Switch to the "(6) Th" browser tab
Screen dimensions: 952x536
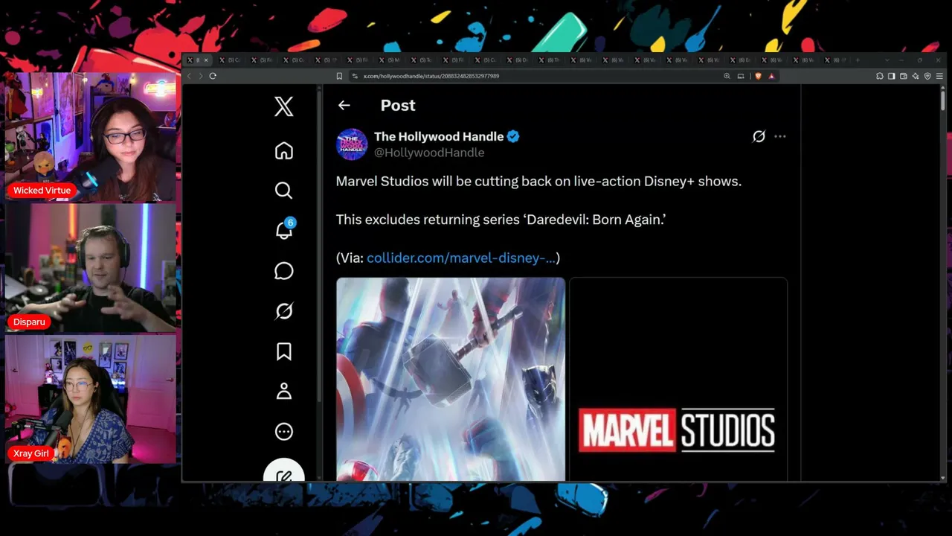pos(550,60)
